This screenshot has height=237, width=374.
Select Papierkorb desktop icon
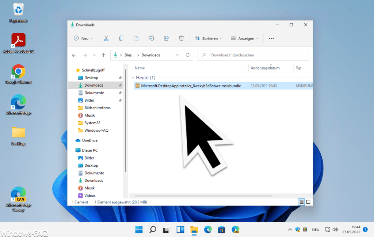point(18,13)
